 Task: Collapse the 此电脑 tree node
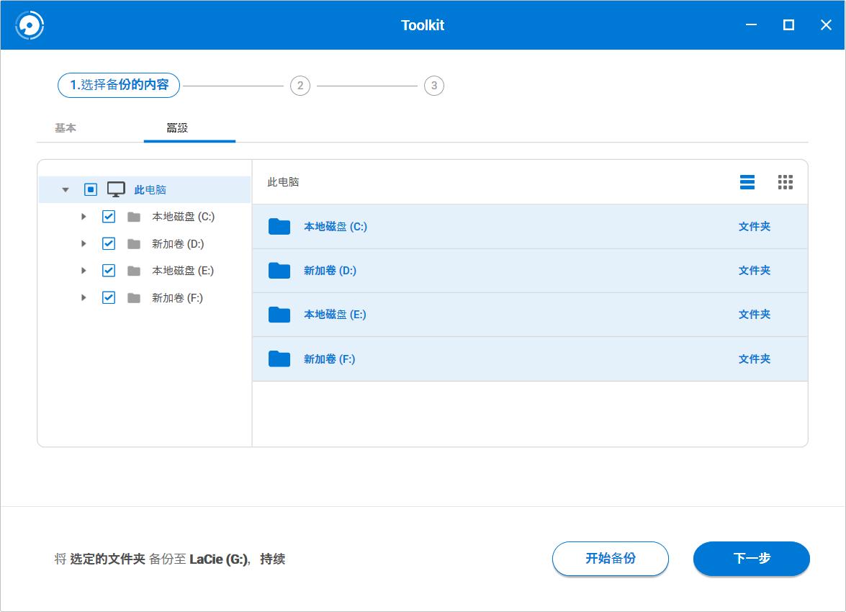tap(66, 190)
